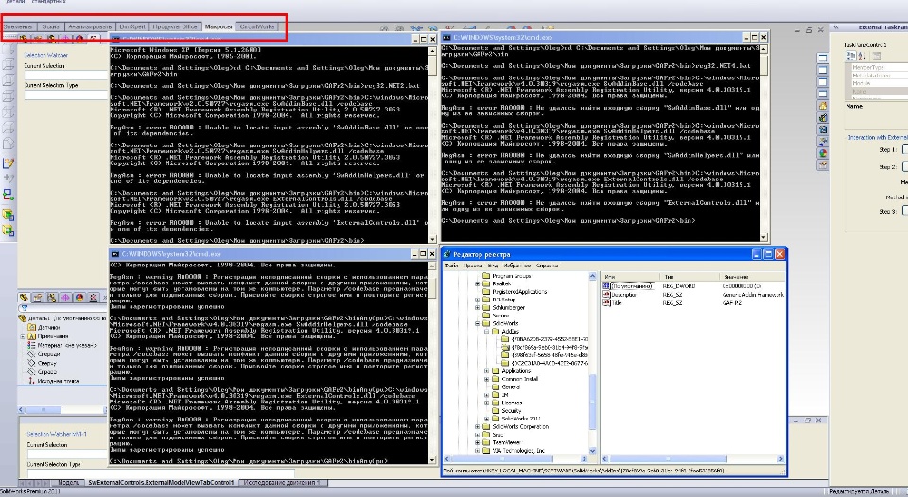Click the Appearances color-ball task pane tab
The image size is (908, 497).
[x=822, y=153]
